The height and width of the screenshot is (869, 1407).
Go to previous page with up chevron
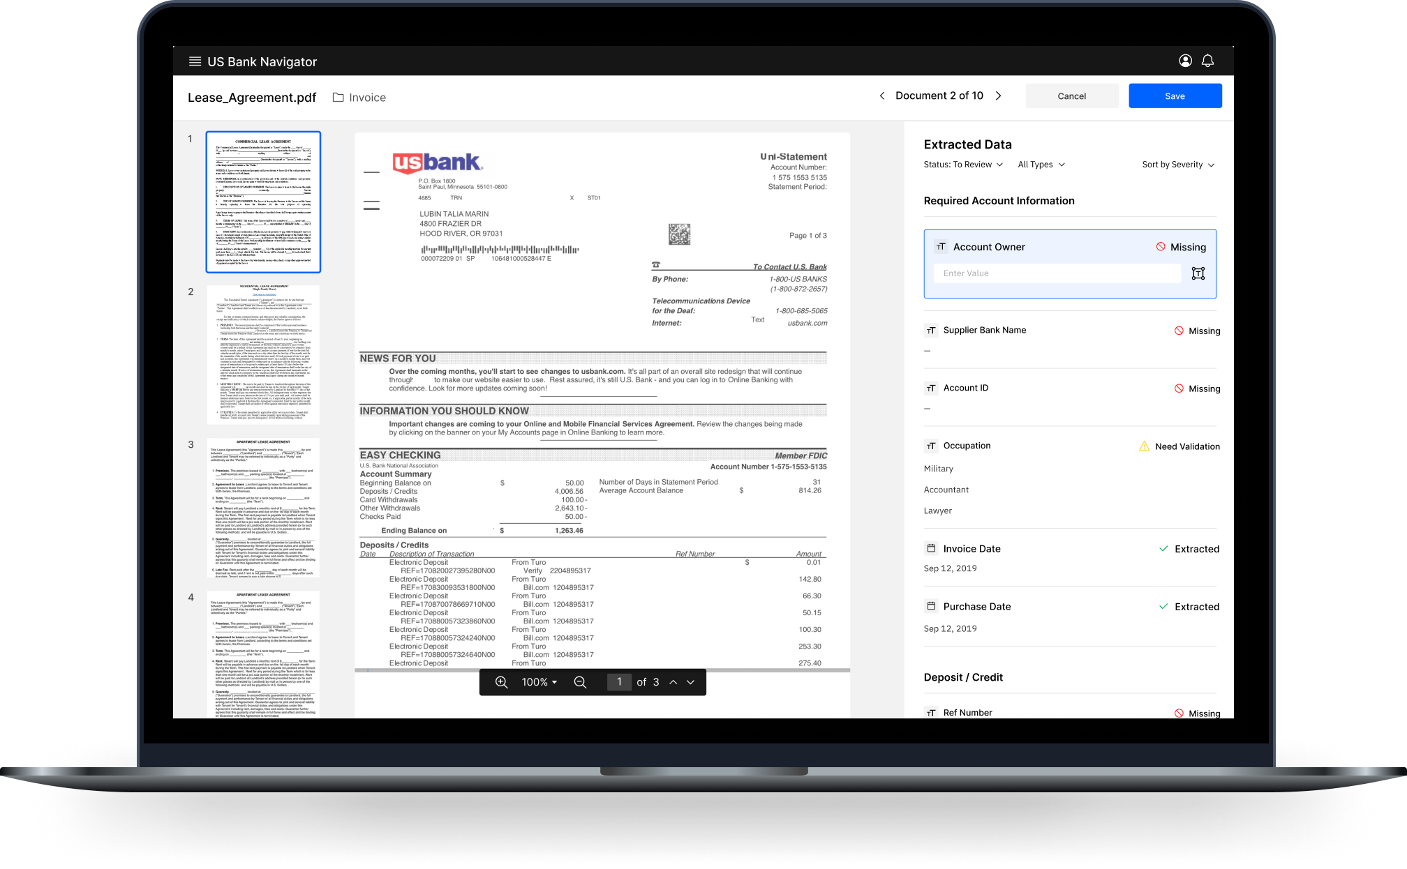point(673,682)
